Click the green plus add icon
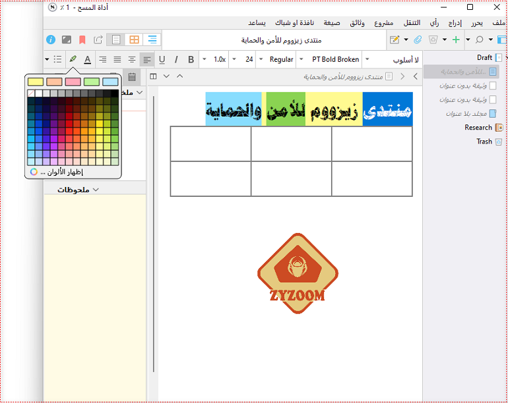The width and height of the screenshot is (508, 403). pyautogui.click(x=456, y=40)
